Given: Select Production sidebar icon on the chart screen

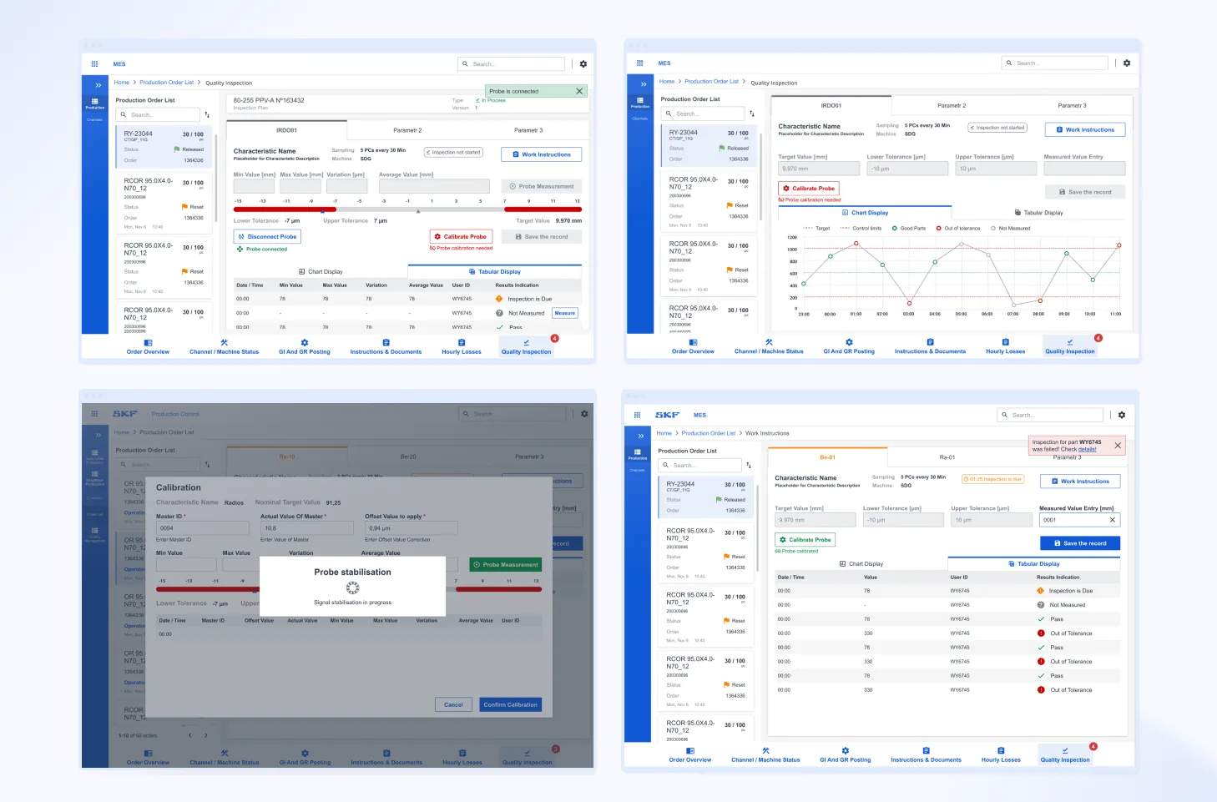Looking at the screenshot, I should tap(640, 103).
